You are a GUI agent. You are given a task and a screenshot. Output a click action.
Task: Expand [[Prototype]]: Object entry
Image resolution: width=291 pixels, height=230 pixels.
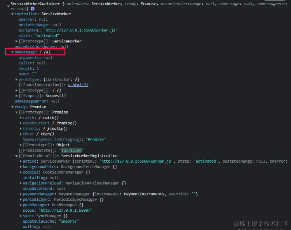[x=21, y=145]
